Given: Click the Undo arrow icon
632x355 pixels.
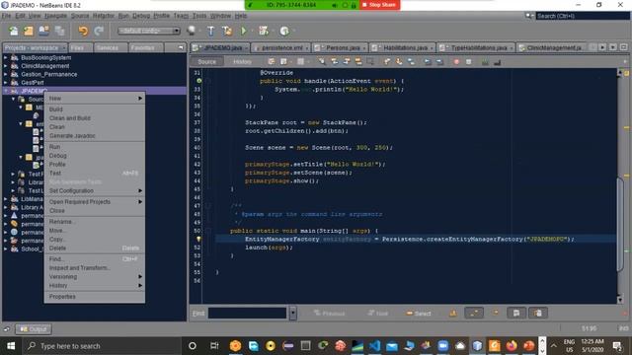Looking at the screenshot, I should click(83, 31).
